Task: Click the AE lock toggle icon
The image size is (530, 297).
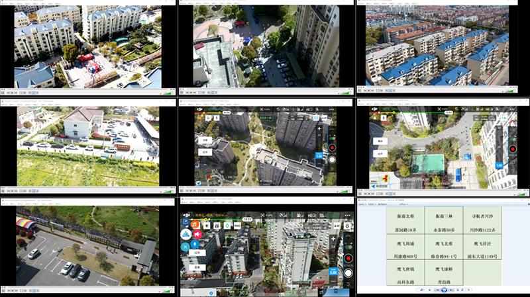Action: pos(337,226)
